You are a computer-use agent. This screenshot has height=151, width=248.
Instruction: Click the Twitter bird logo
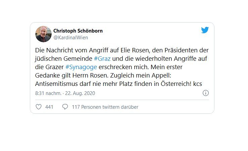205,30
